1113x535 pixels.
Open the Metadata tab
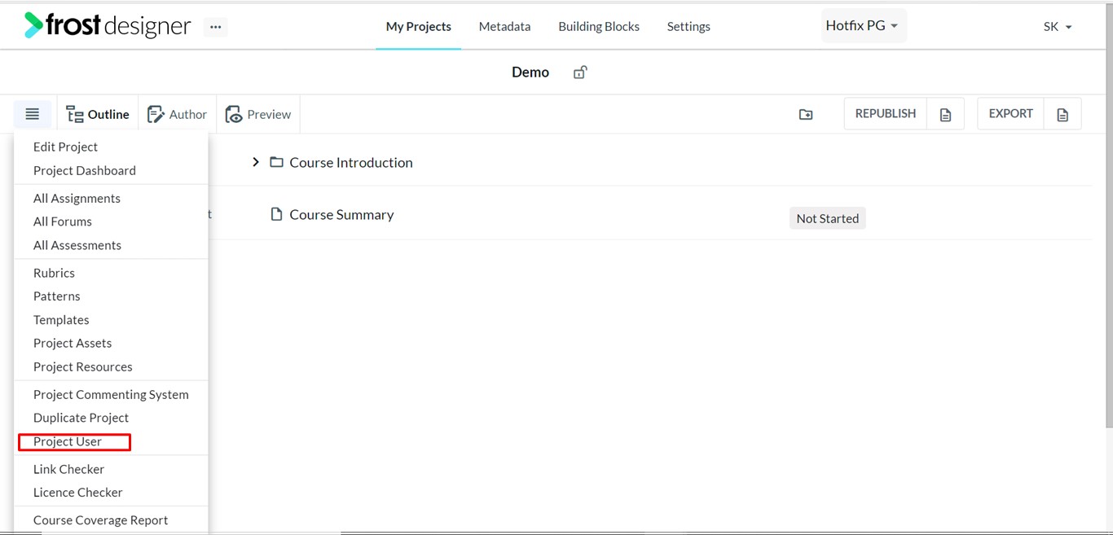[x=504, y=26]
